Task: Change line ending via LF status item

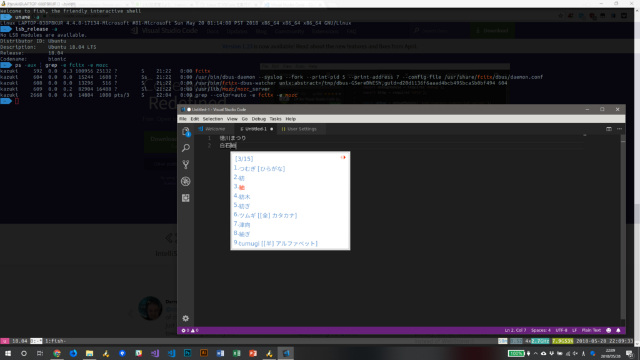Action: click(x=574, y=330)
